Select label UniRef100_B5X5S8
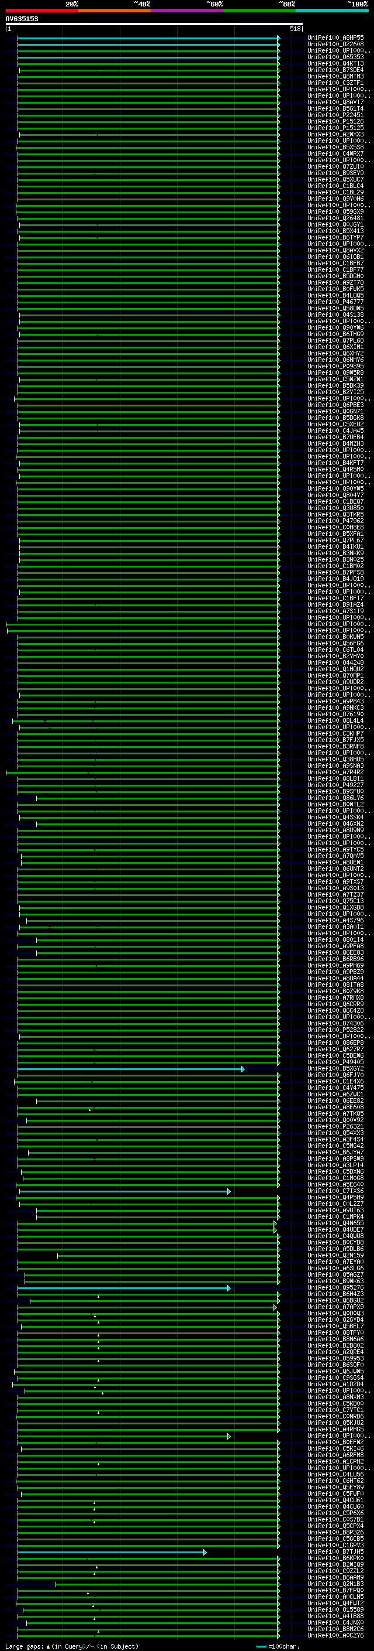The image size is (374, 1651). tap(335, 148)
